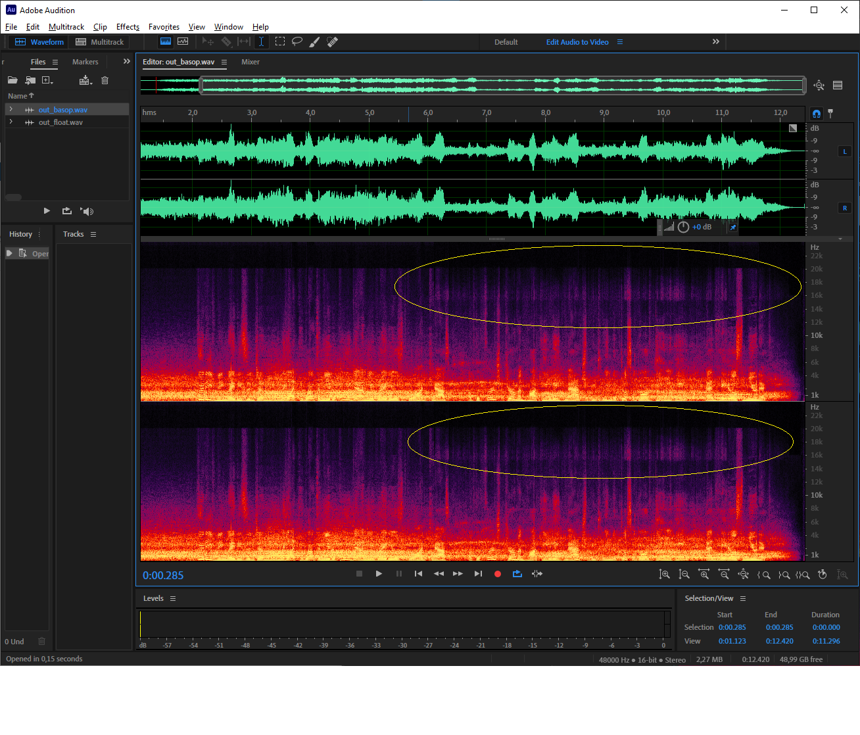860x735 pixels.
Task: Select the Lasso Selection tool
Action: pyautogui.click(x=297, y=41)
